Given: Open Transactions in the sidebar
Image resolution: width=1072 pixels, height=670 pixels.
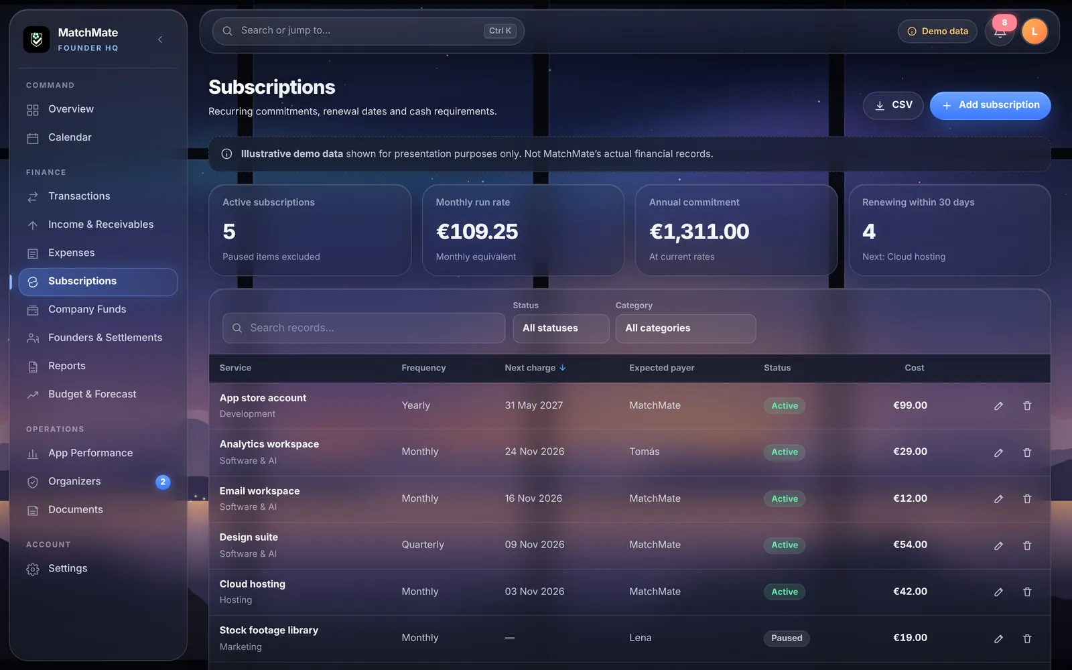Looking at the screenshot, I should pos(98,196).
